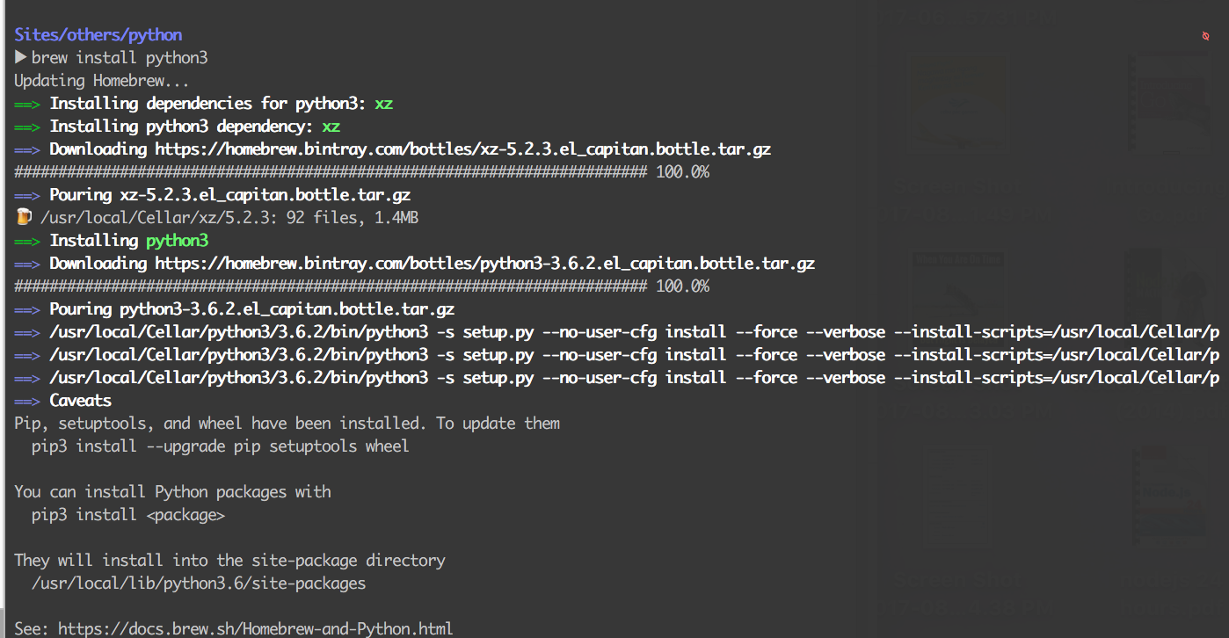
Task: Click the arrow before Installing dependencies line
Action: point(27,104)
